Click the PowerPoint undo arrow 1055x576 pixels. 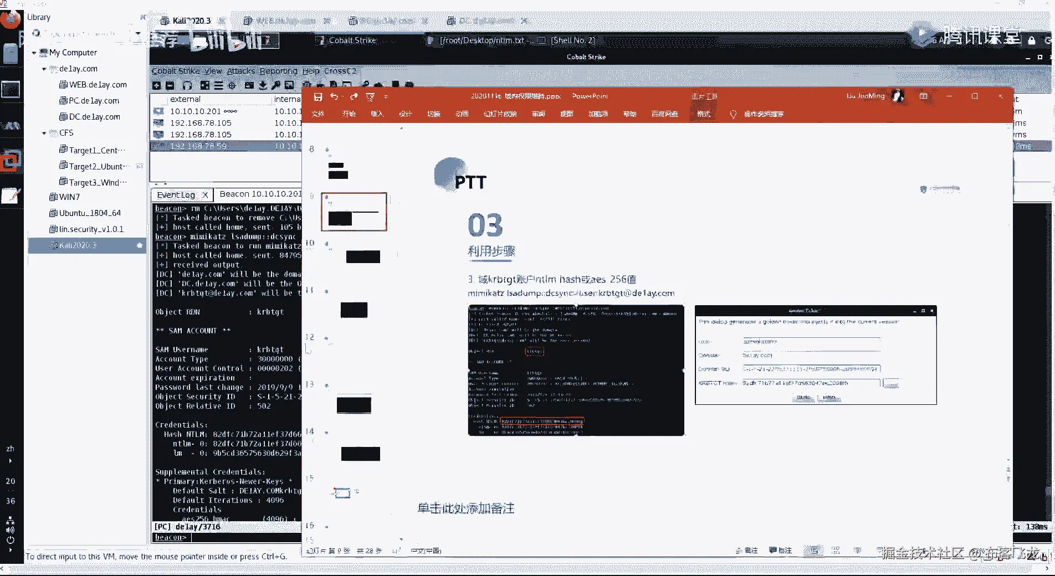click(334, 96)
